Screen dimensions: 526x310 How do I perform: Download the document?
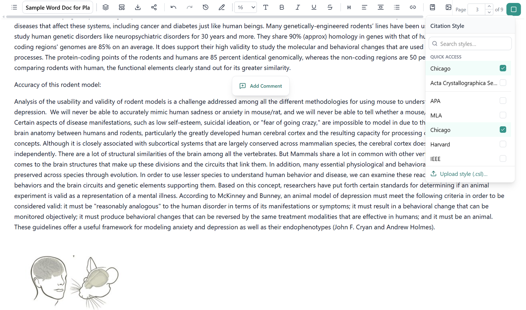point(138,7)
